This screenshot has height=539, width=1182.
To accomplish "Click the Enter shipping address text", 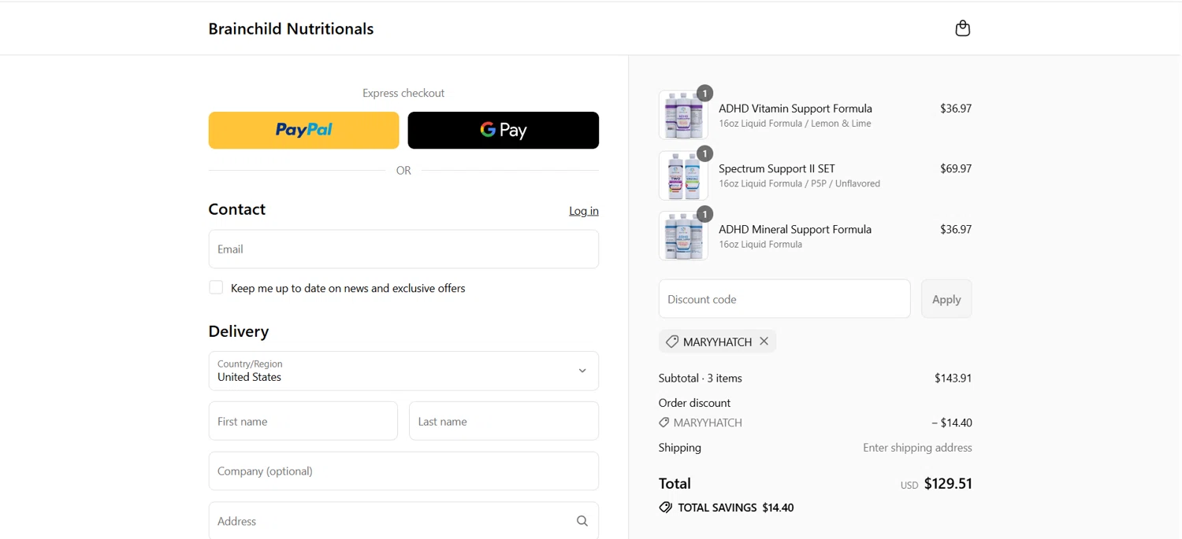I will [917, 448].
